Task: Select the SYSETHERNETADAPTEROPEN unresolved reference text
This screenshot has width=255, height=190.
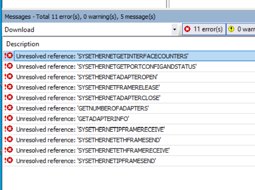Action: (87, 77)
